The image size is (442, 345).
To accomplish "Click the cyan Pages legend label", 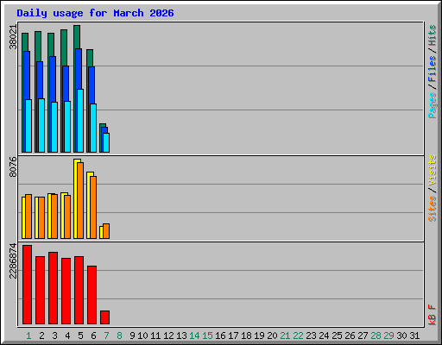I will (x=433, y=105).
